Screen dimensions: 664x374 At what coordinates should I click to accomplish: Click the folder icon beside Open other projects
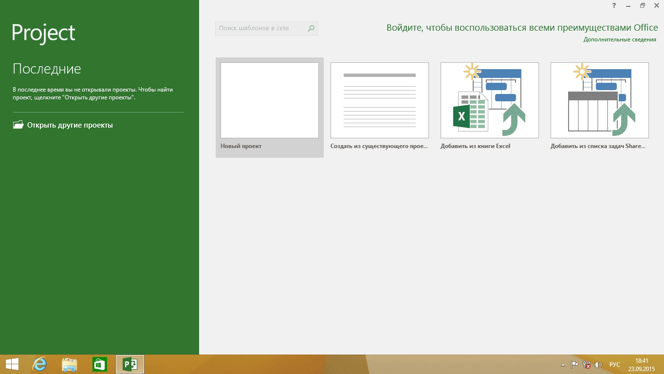18,125
